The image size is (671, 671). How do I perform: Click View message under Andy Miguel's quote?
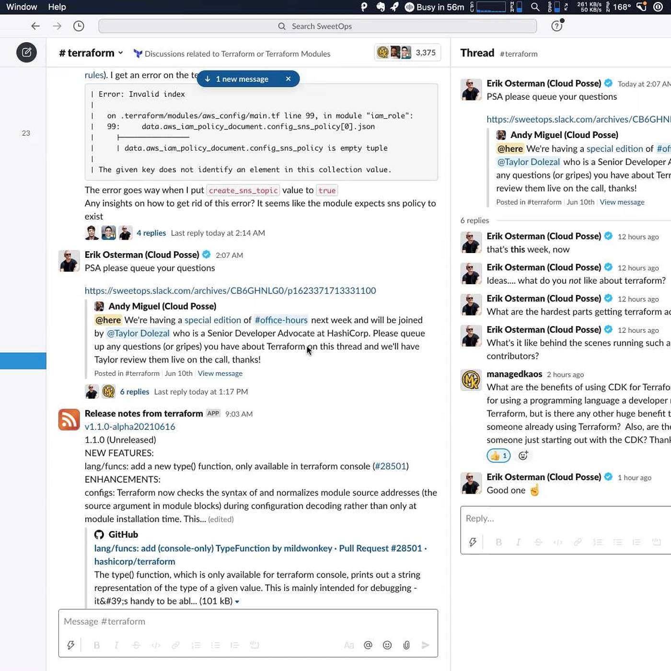[x=220, y=373]
